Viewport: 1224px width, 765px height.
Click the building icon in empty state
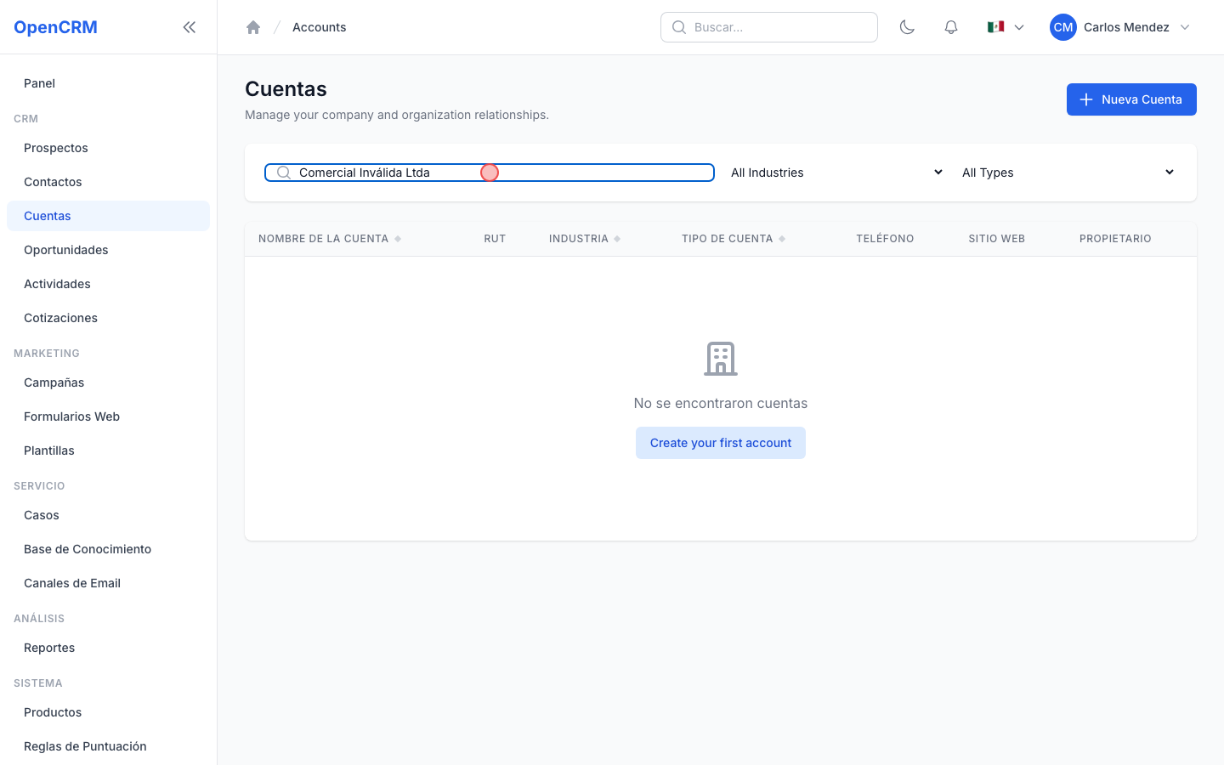(721, 359)
